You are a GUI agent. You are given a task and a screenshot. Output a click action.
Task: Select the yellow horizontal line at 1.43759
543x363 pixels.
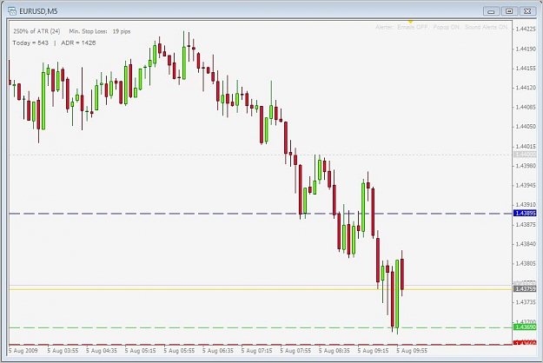[x=261, y=289]
